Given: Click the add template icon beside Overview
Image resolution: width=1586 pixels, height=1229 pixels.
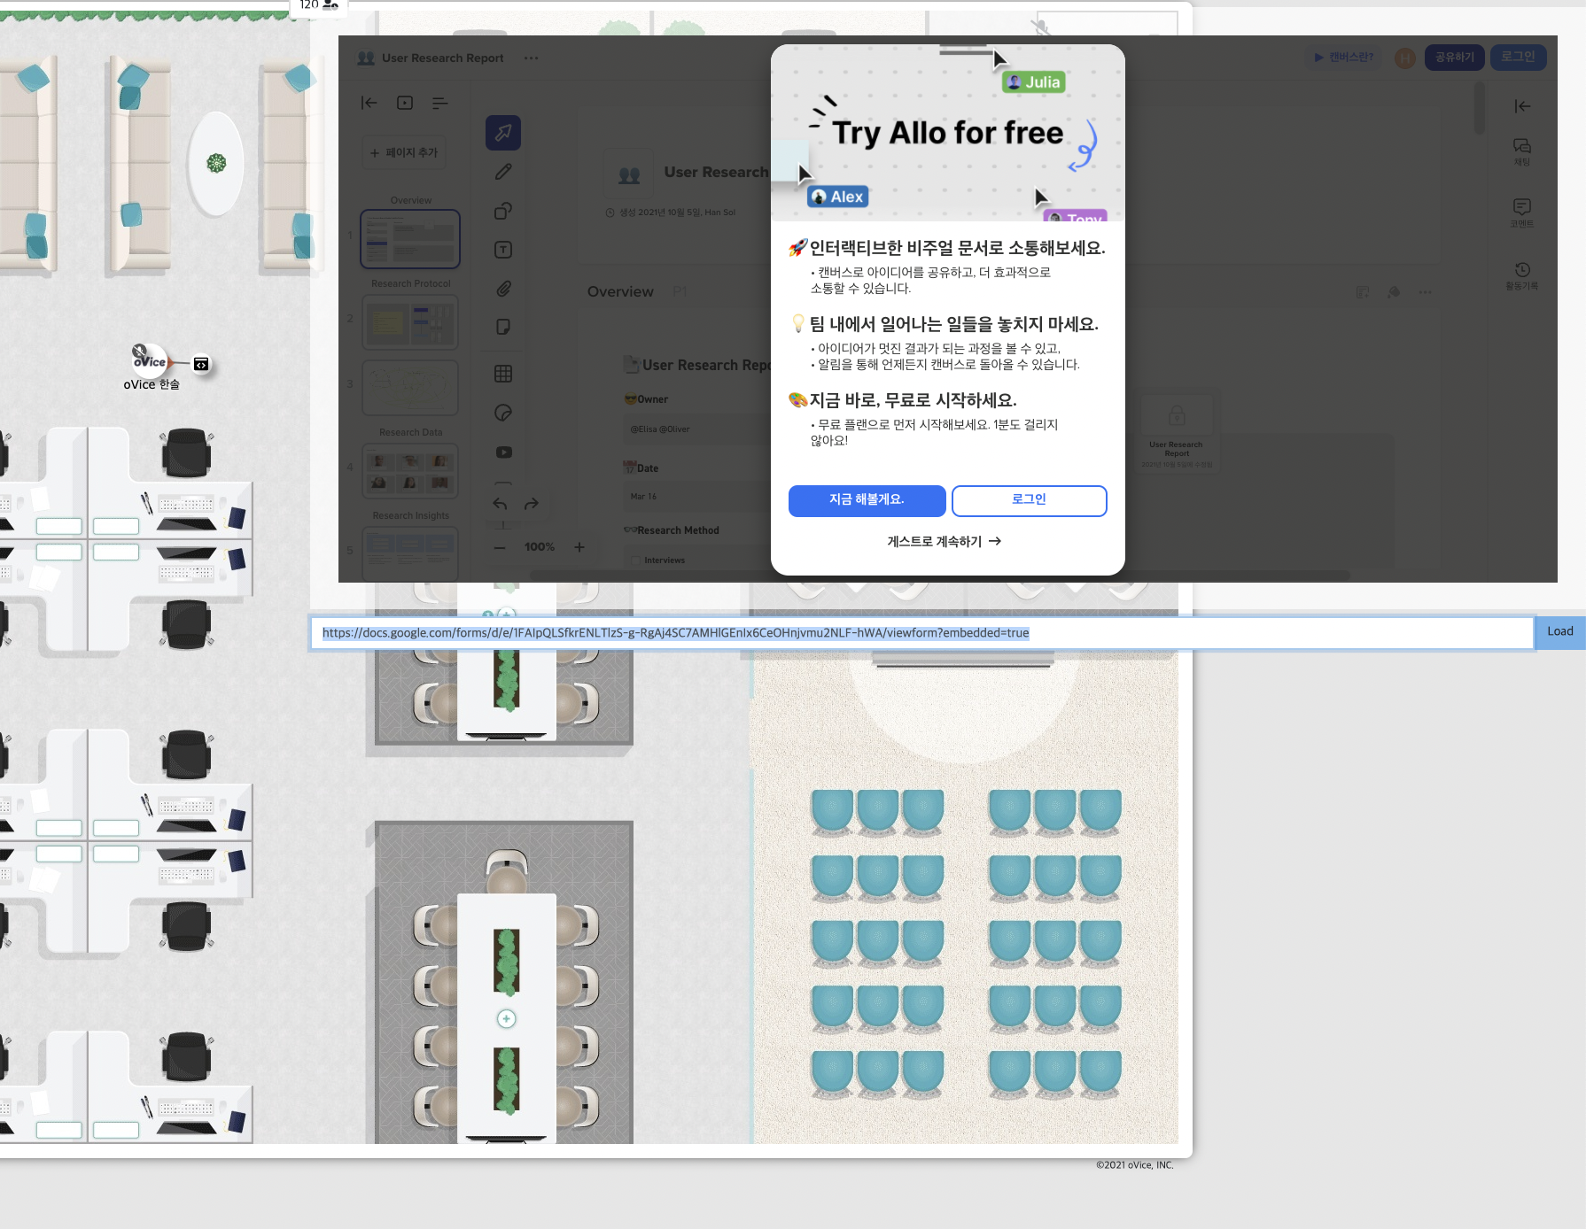Looking at the screenshot, I should (1363, 292).
